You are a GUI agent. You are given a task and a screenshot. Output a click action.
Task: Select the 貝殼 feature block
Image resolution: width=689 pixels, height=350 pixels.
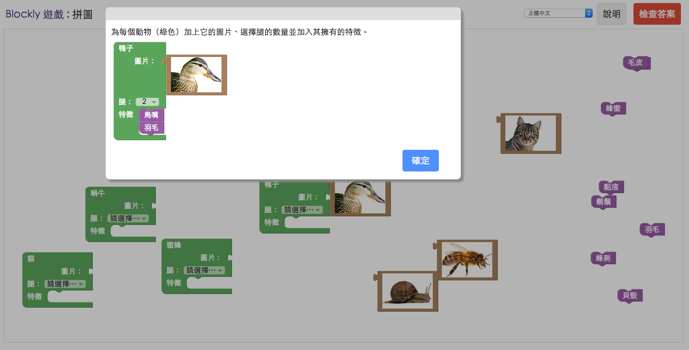[629, 296]
